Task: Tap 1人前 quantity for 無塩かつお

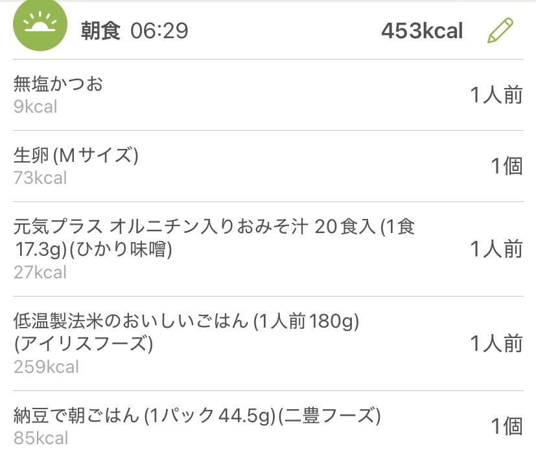Action: point(496,95)
